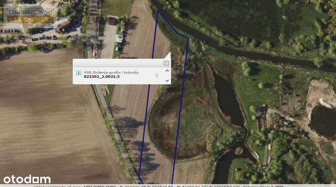This screenshot has height=187, width=336.
Task: Click the WMS Ewidencja gruntów i budynków label
Action: [111, 72]
